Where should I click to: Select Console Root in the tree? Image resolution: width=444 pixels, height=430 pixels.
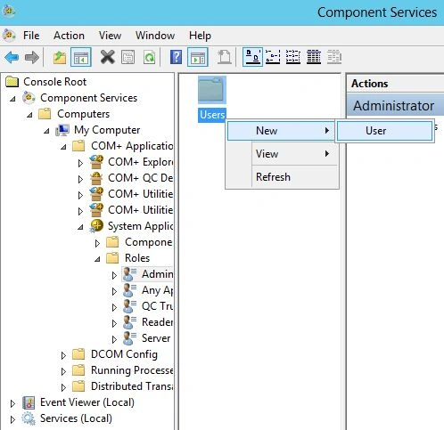54,82
